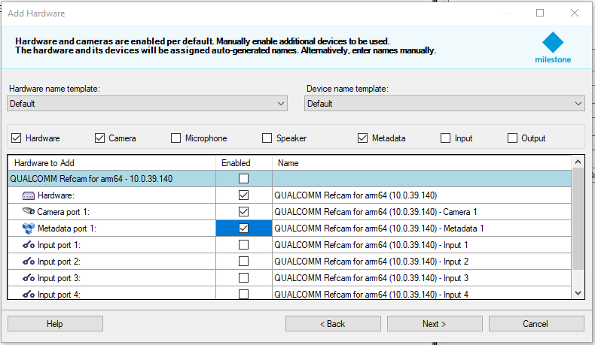Select the 'Input port 2:' row label
This screenshot has height=345, width=595.
click(x=59, y=262)
